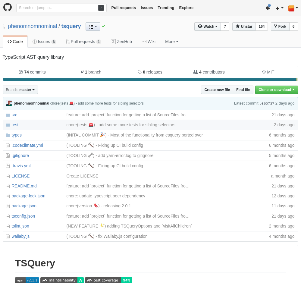Click the language breakdown color bar
The height and width of the screenshot is (289, 301).
[150, 80]
